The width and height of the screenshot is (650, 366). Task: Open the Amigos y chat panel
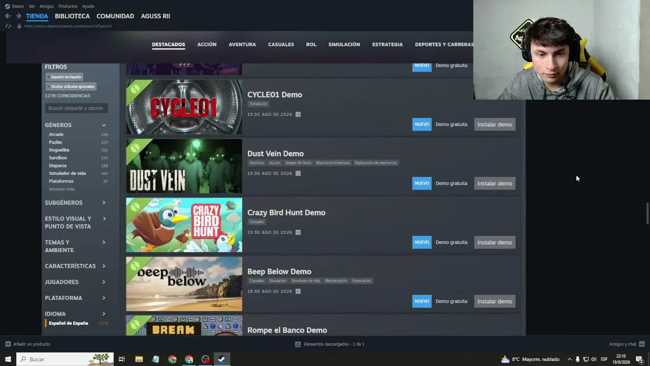point(627,344)
